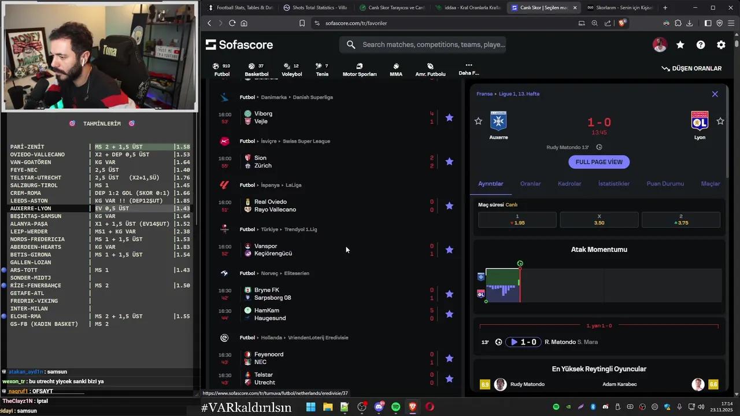Open browser extensions puzzle icon
The height and width of the screenshot is (416, 740).
pyautogui.click(x=678, y=23)
